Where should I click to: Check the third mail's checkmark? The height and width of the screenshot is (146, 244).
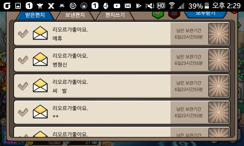pyautogui.click(x=23, y=86)
